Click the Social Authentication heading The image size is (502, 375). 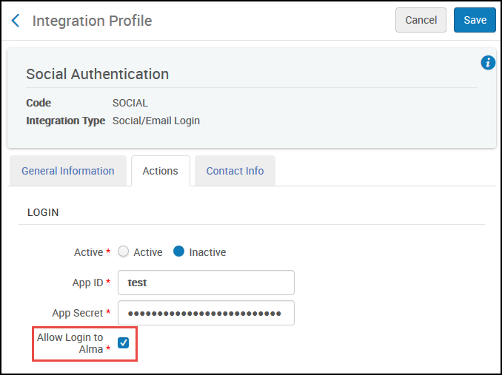click(97, 74)
